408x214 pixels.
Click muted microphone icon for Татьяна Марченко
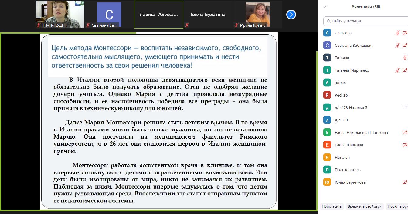click(x=397, y=70)
